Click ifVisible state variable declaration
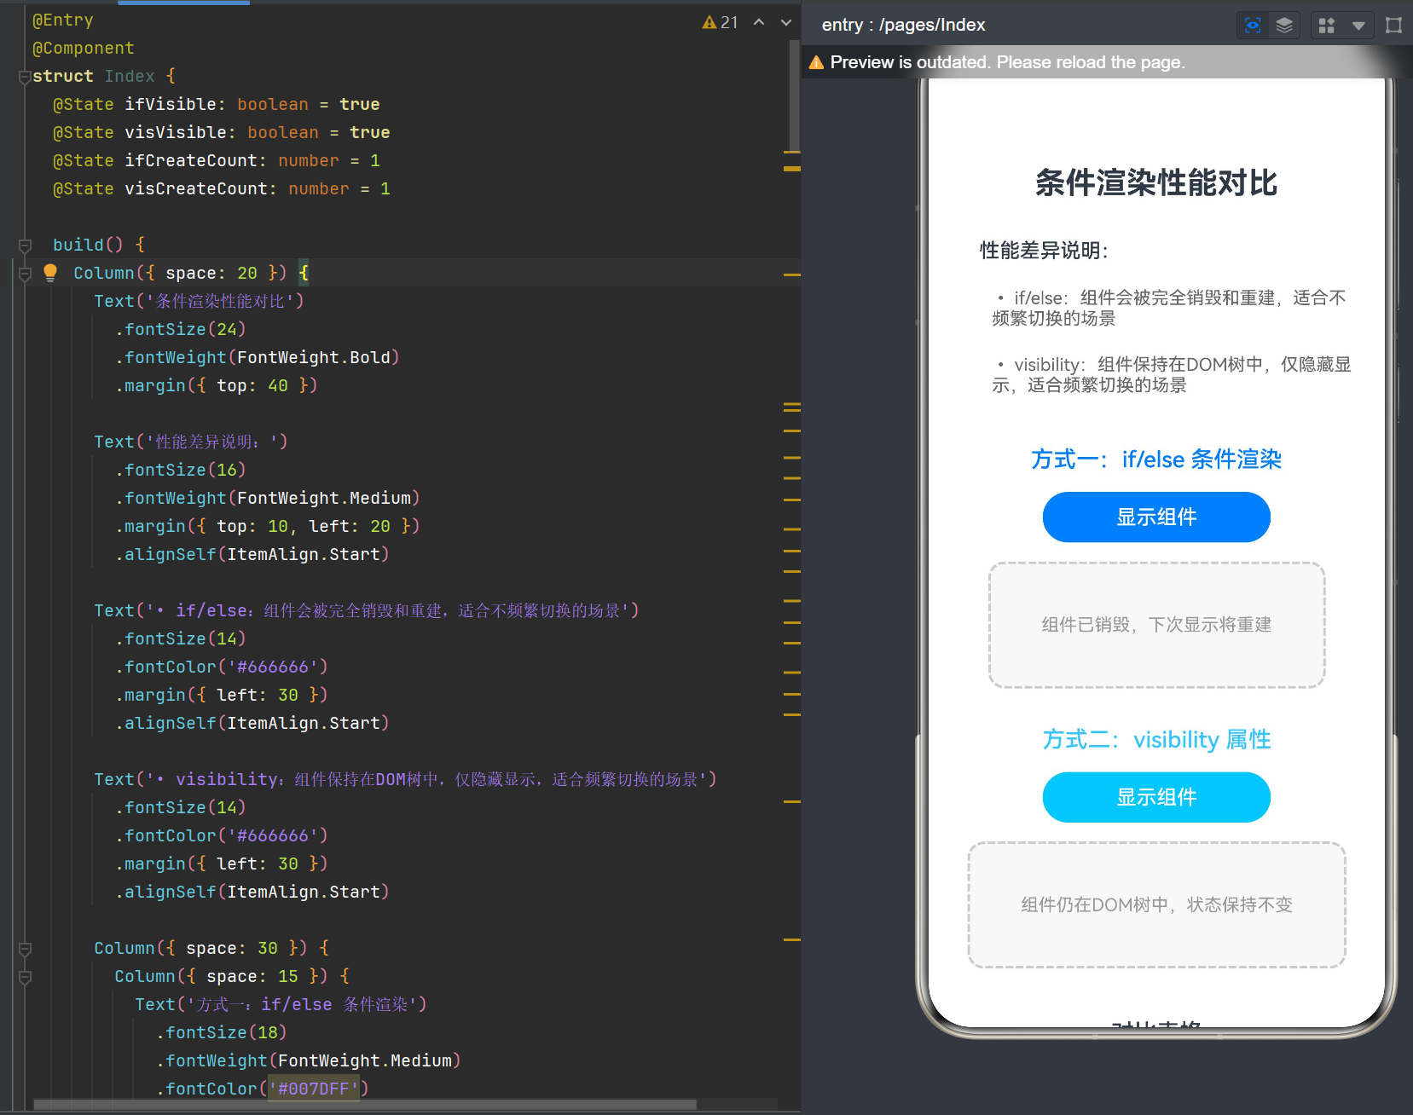Viewport: 1413px width, 1115px height. (x=217, y=104)
